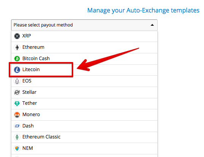Select Bitcoin Cash option
Image resolution: width=204 pixels, height=157 pixels.
coord(84,59)
